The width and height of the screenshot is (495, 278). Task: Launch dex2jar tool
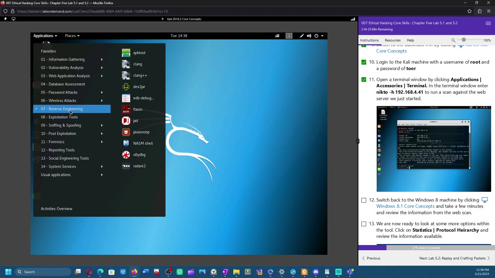[x=134, y=87]
